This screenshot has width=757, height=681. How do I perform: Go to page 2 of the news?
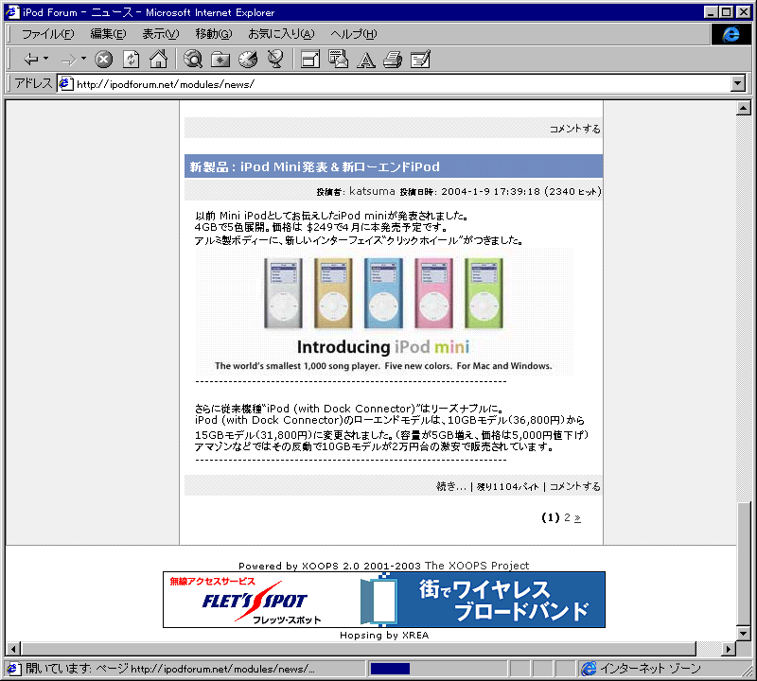[x=567, y=517]
